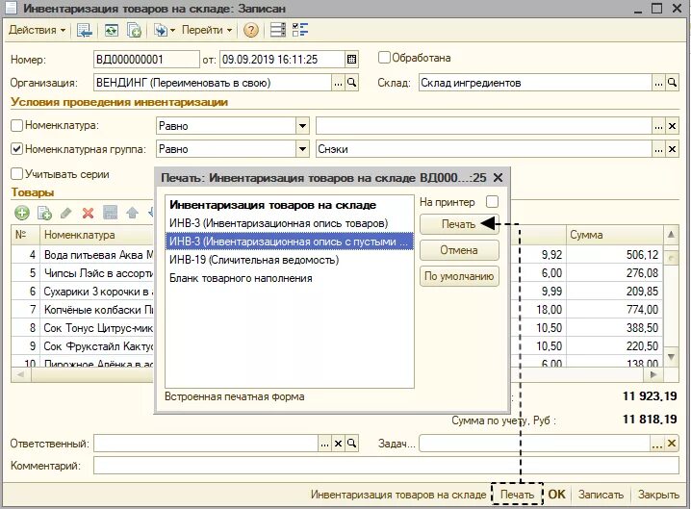Select ИНВ-3 опись с пустыми list item

(x=289, y=242)
